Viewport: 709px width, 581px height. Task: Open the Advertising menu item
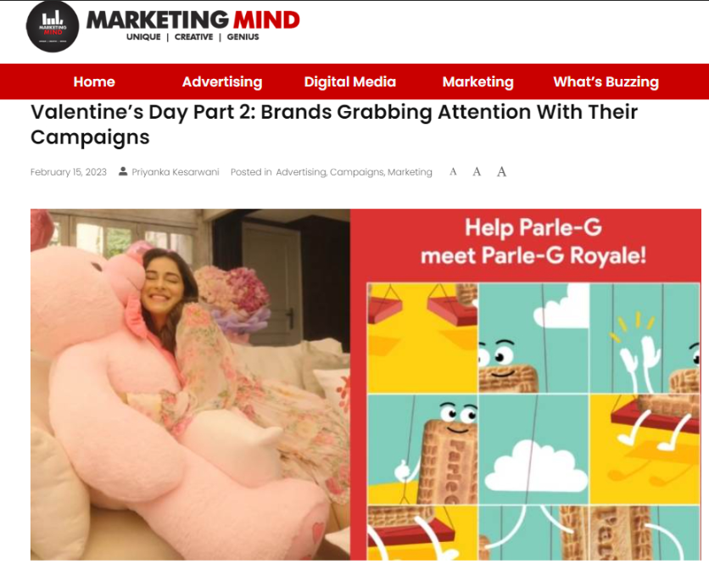click(x=222, y=81)
